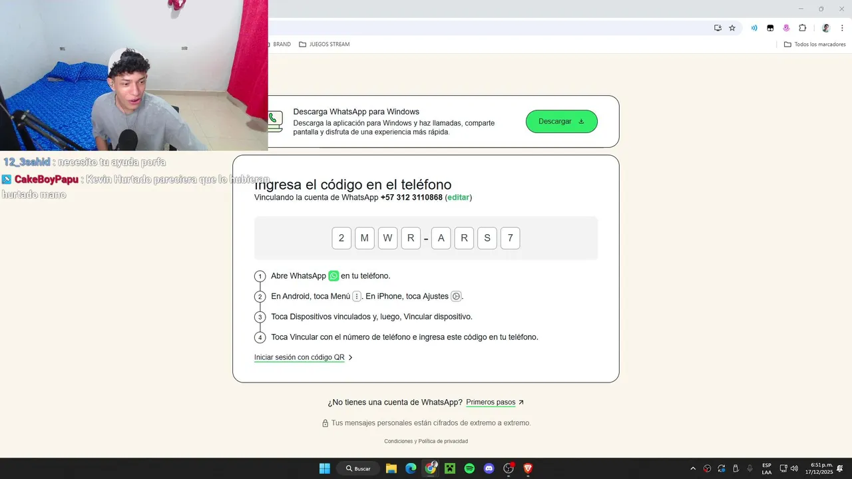
Task: Click the sync arrows icon in system tray
Action: pyautogui.click(x=722, y=468)
